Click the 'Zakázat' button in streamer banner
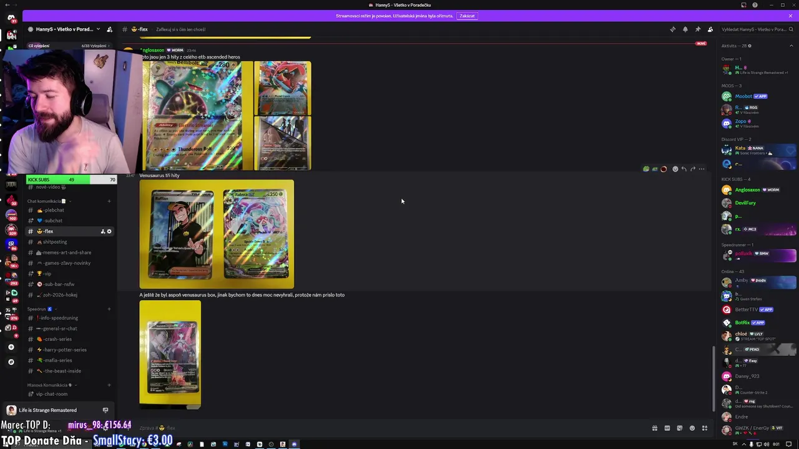 (x=467, y=16)
